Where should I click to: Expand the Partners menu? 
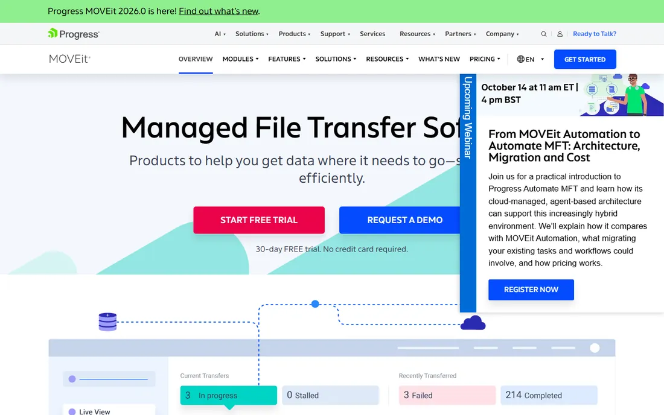click(461, 34)
